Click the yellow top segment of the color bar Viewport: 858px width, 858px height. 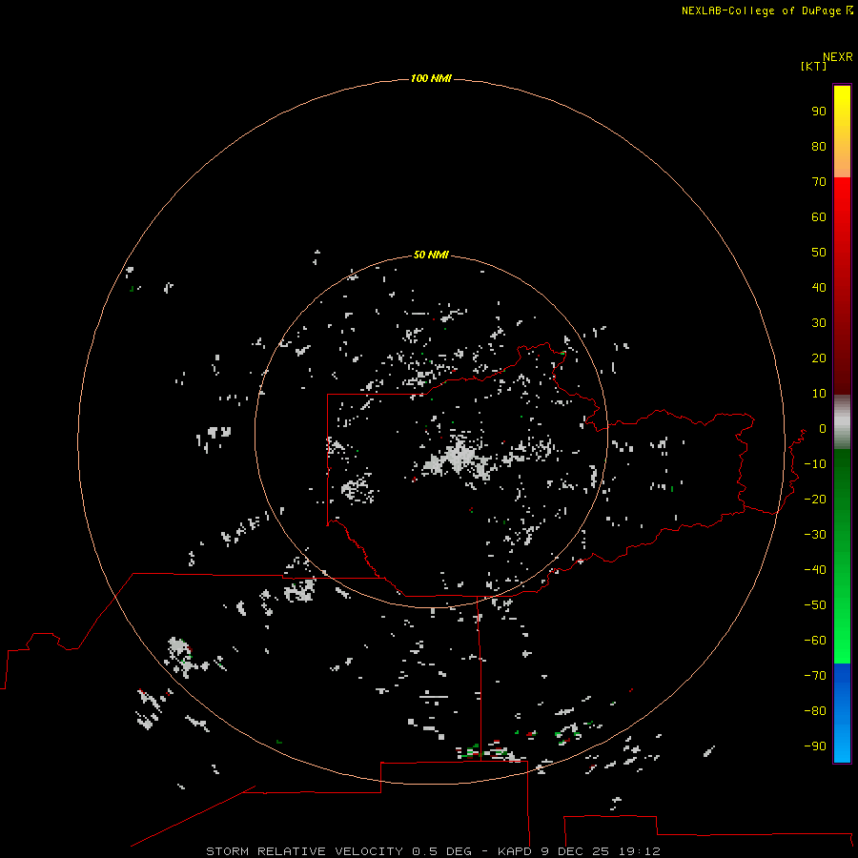(842, 132)
